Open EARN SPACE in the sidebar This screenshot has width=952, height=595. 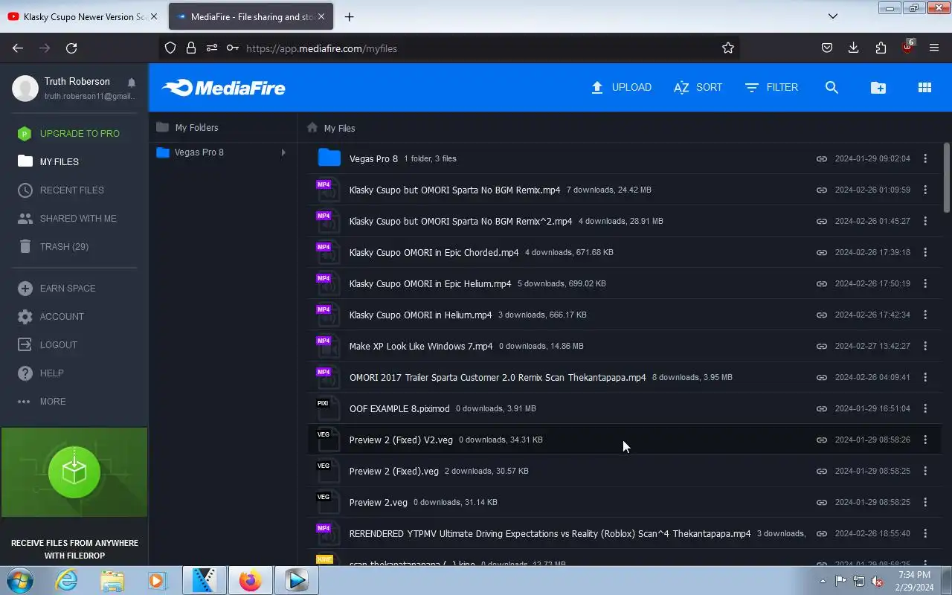click(57, 288)
